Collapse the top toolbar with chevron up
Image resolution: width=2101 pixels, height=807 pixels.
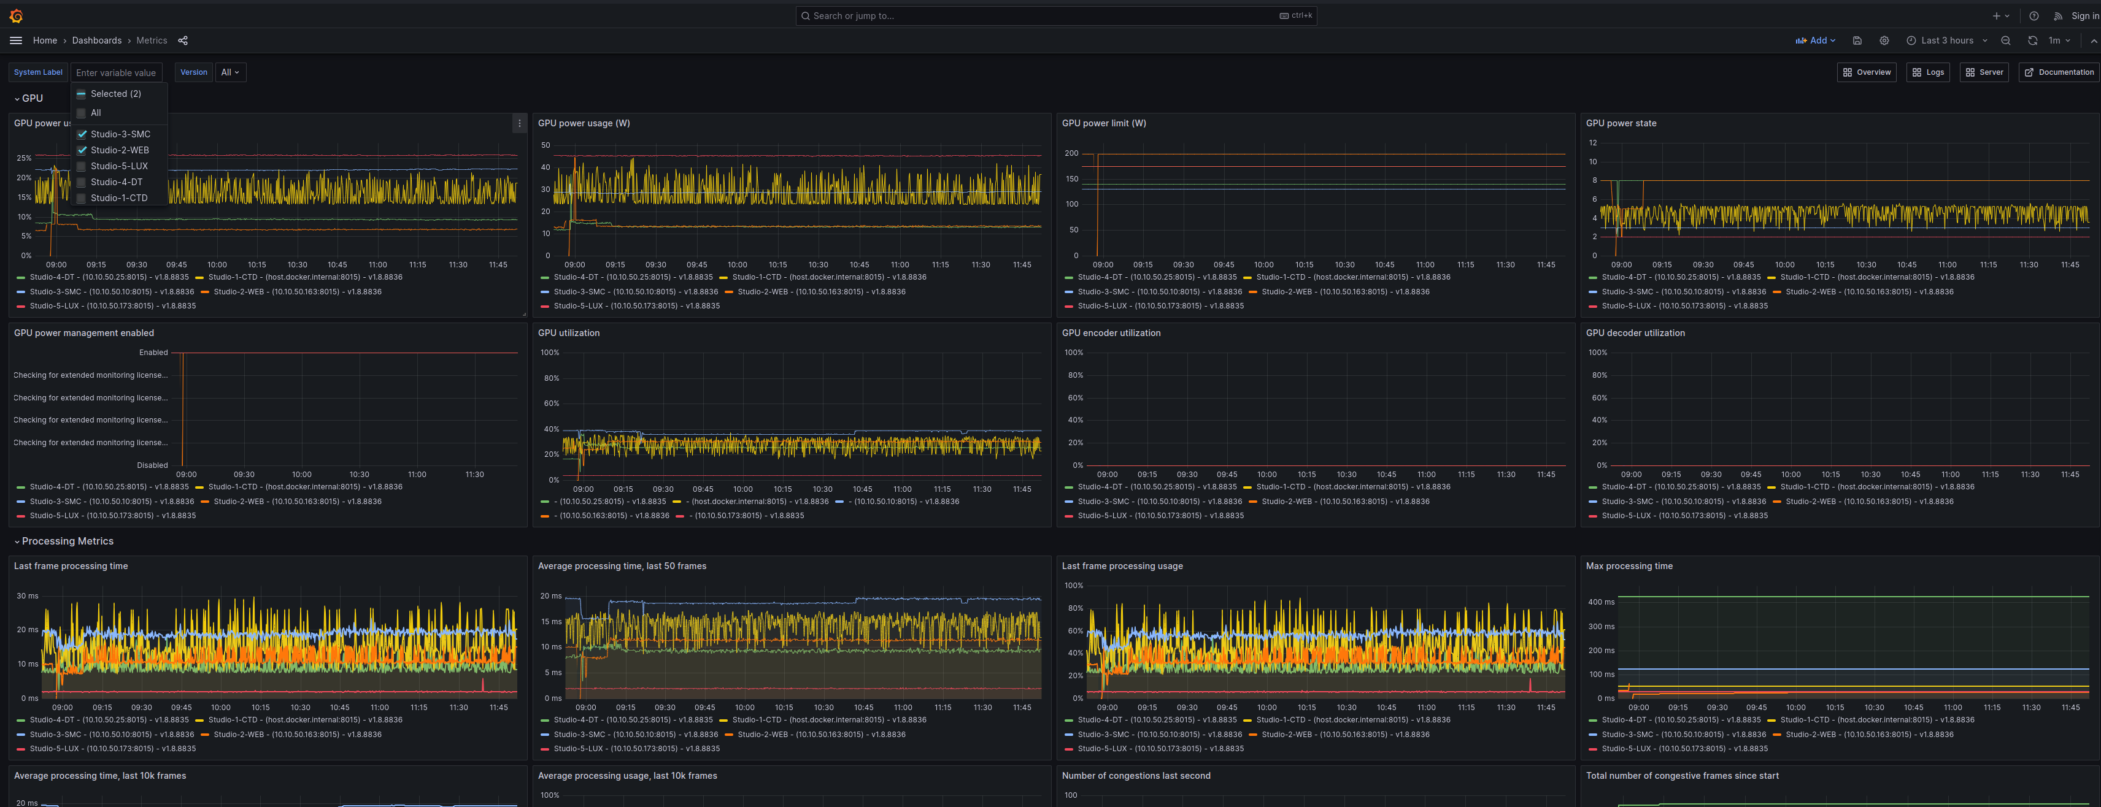click(2093, 40)
